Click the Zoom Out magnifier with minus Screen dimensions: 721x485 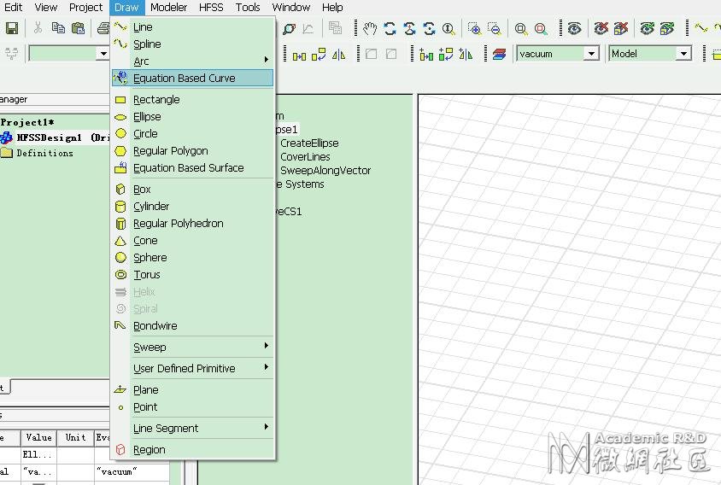[495, 29]
